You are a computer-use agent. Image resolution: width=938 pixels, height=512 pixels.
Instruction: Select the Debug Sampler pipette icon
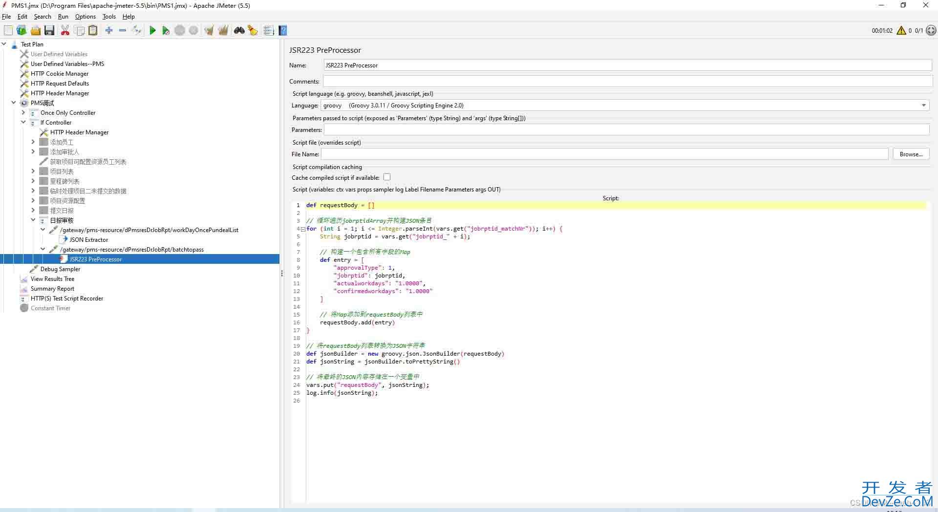34,269
